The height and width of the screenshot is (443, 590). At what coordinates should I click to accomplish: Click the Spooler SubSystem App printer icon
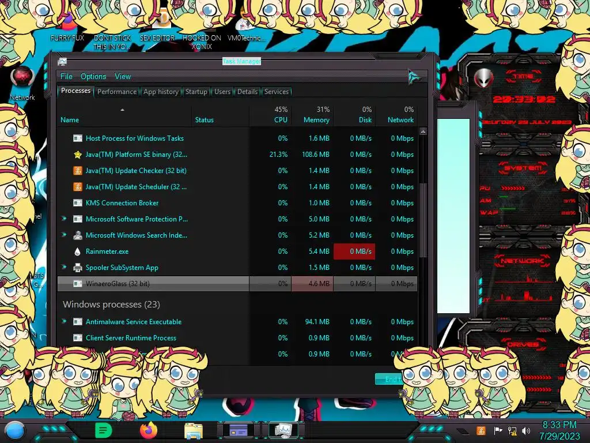tap(78, 268)
